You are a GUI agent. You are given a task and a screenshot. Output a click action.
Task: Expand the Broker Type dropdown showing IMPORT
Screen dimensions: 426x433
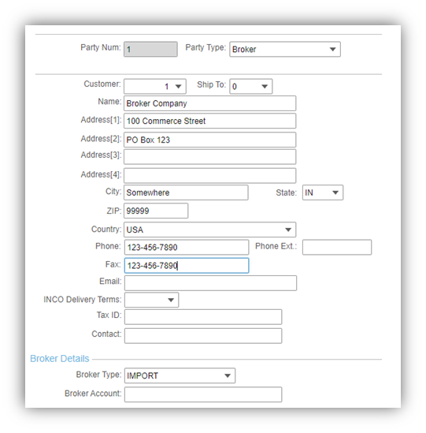(x=180, y=375)
